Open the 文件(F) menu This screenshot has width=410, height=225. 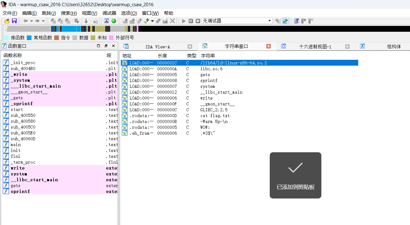click(x=10, y=13)
